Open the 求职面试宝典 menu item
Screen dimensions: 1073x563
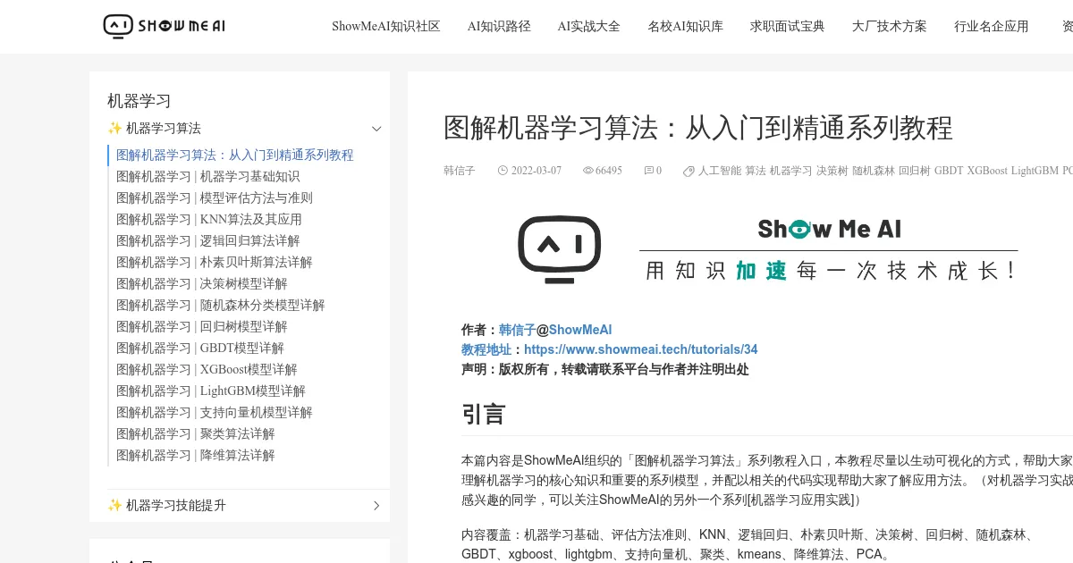(x=787, y=26)
